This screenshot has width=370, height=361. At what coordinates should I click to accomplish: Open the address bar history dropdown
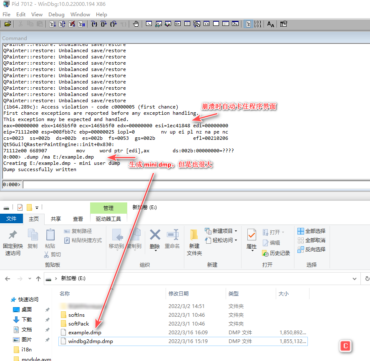click(355, 279)
